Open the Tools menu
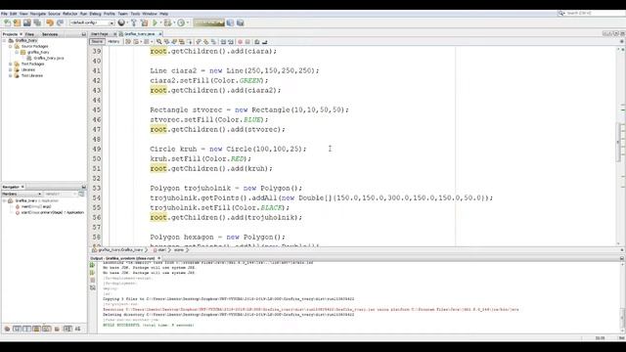Viewport: 626px width, 352px height. pos(135,14)
